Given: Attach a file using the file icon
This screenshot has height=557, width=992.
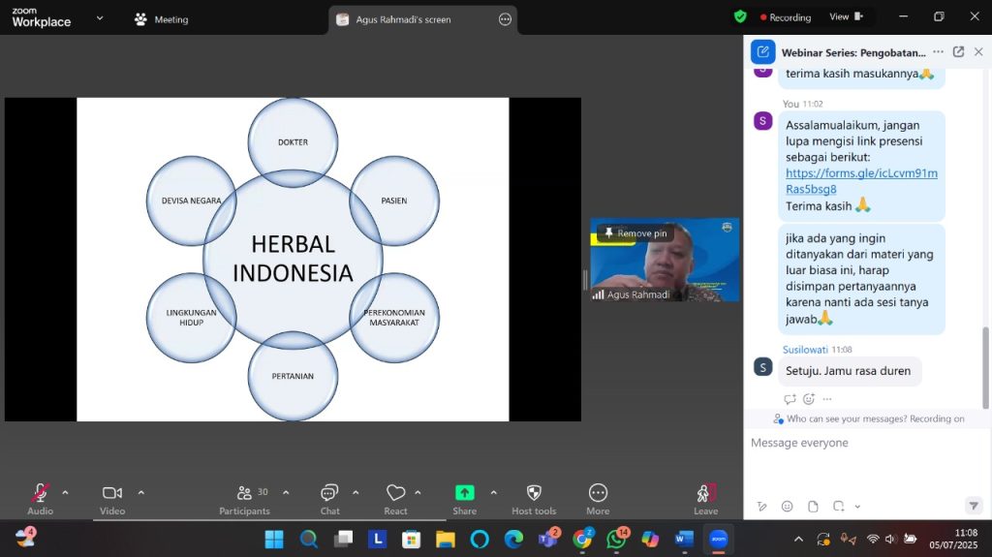Looking at the screenshot, I should [813, 506].
